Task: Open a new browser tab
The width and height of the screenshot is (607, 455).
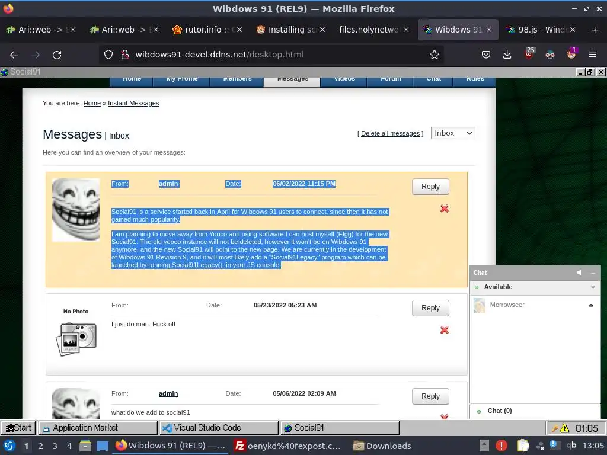Action: [595, 30]
